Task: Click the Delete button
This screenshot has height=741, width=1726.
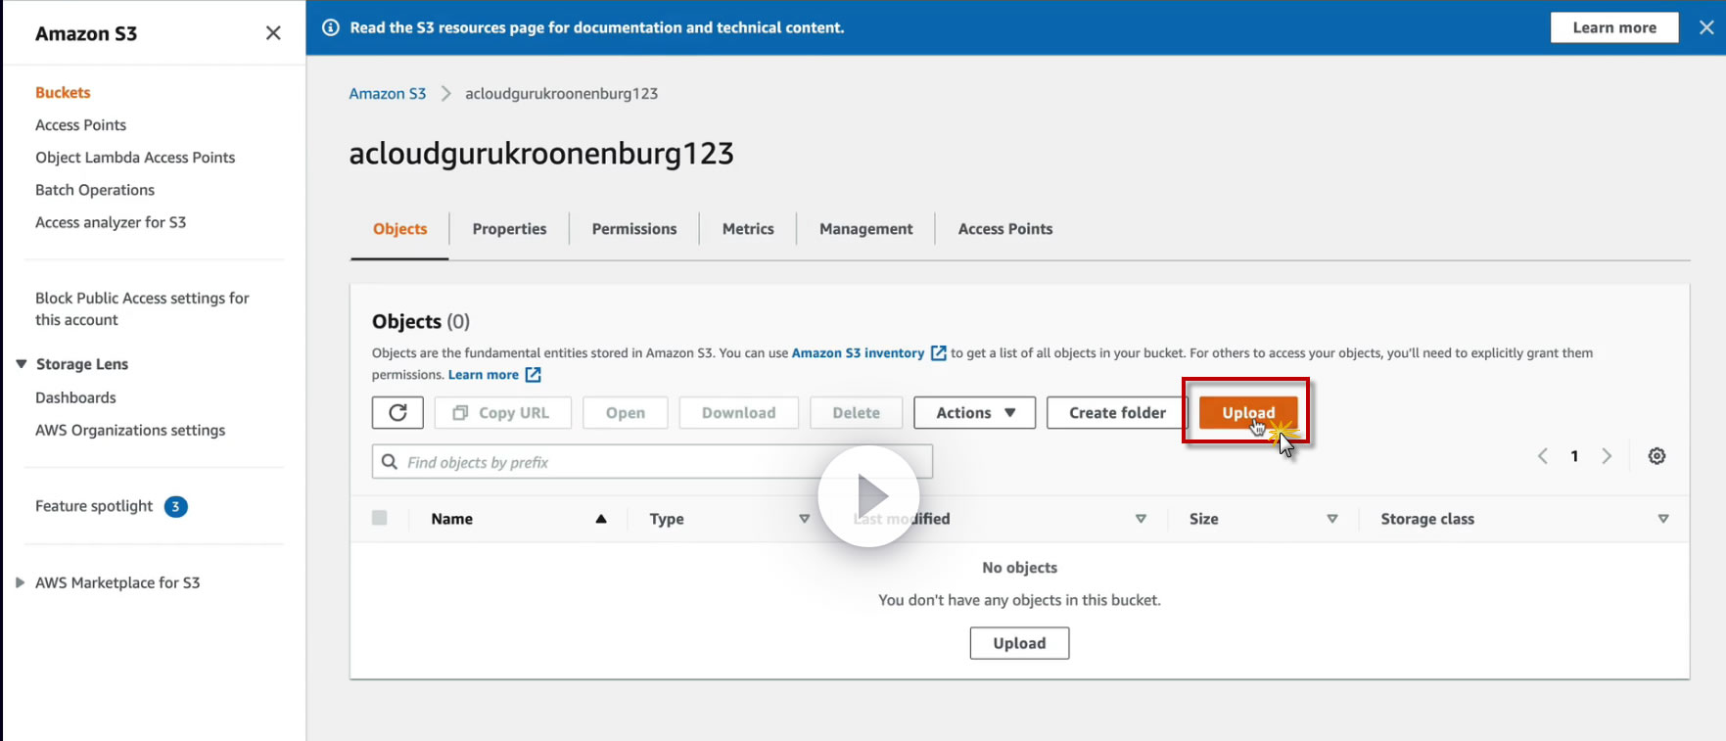Action: click(x=856, y=413)
